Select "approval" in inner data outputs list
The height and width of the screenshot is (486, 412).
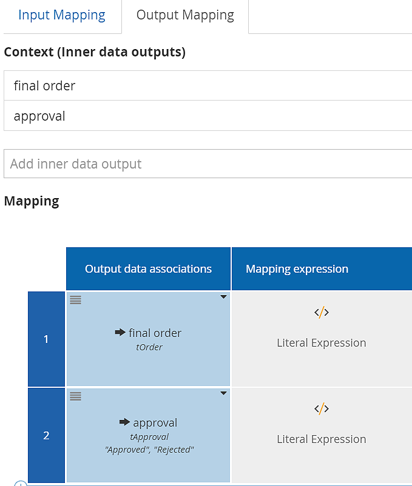[39, 116]
